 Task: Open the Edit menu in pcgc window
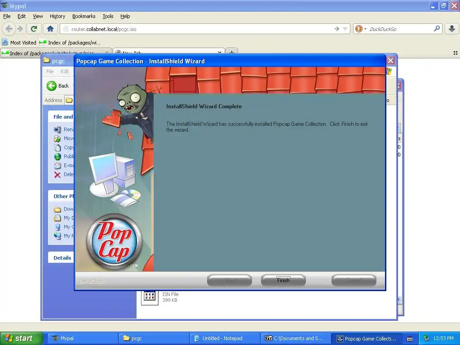65,71
